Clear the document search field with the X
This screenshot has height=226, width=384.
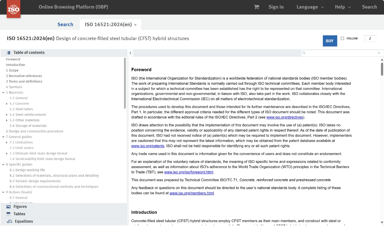[379, 53]
